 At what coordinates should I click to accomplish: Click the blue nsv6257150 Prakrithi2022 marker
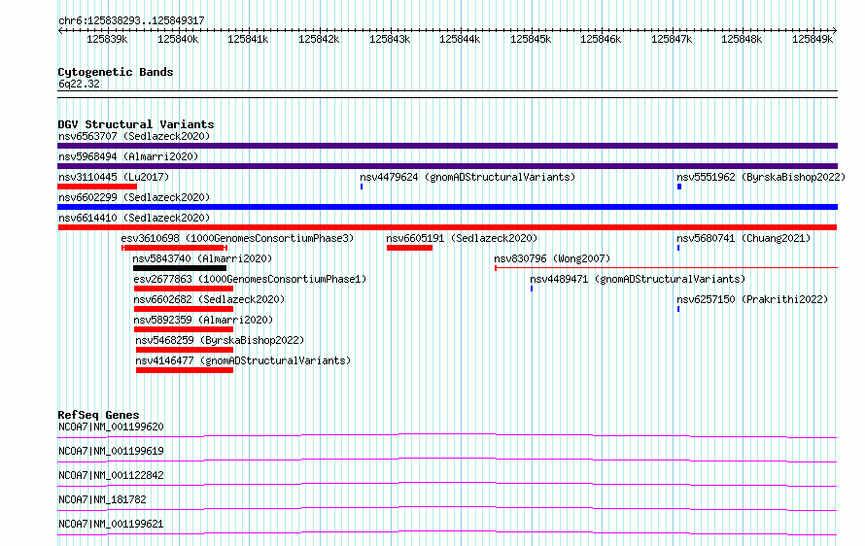(678, 309)
